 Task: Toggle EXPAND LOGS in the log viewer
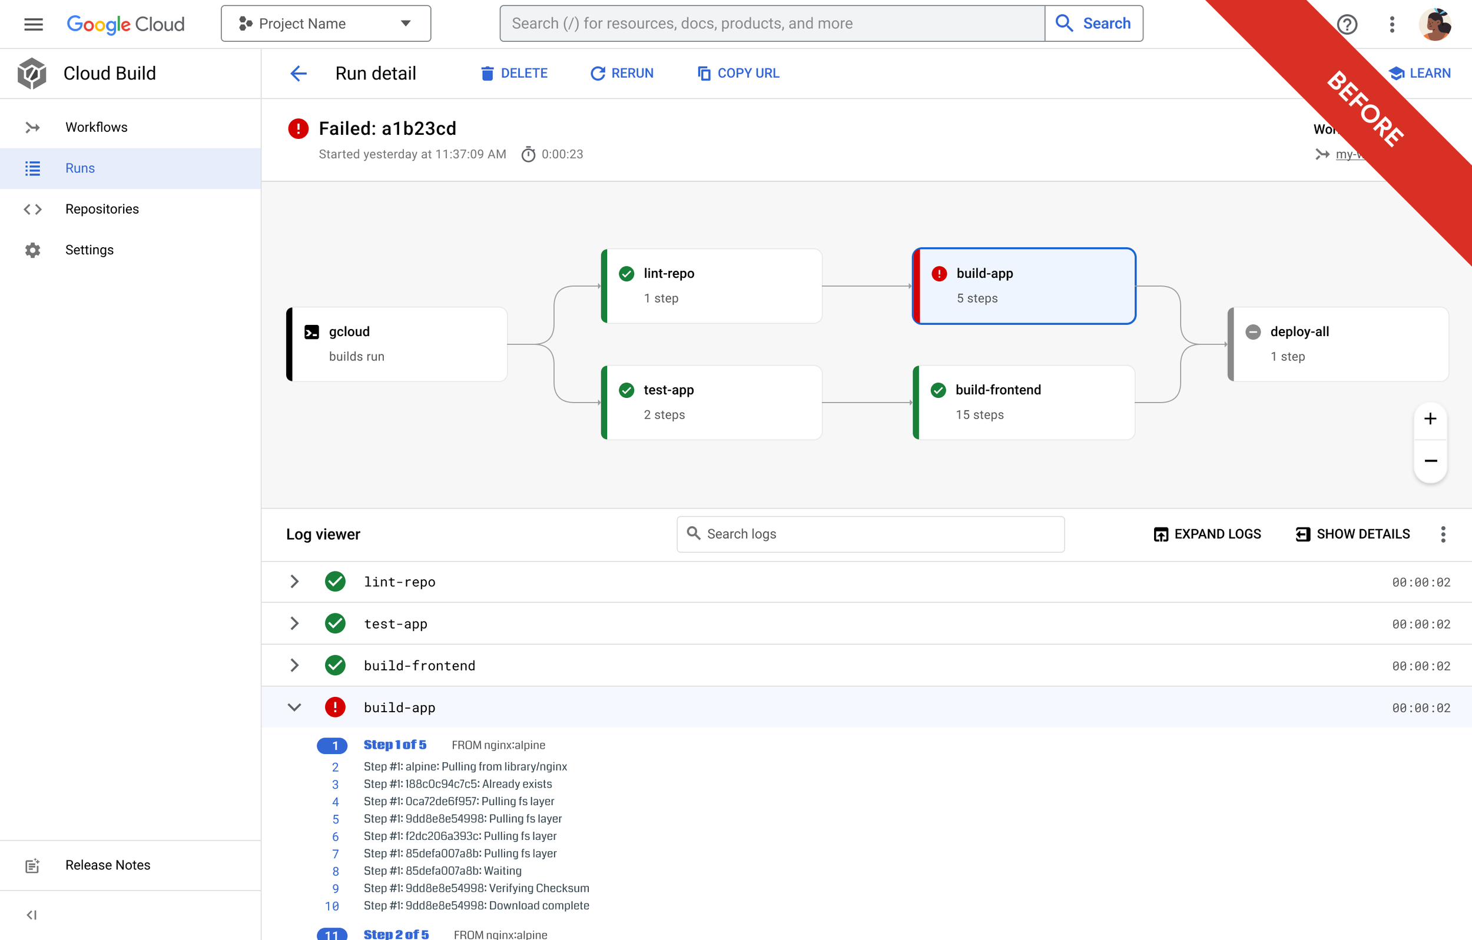tap(1207, 533)
